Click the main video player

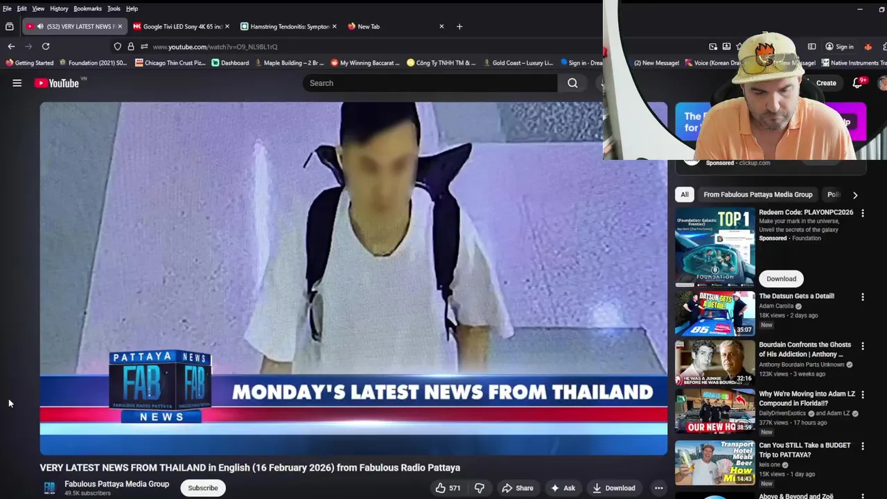353,279
